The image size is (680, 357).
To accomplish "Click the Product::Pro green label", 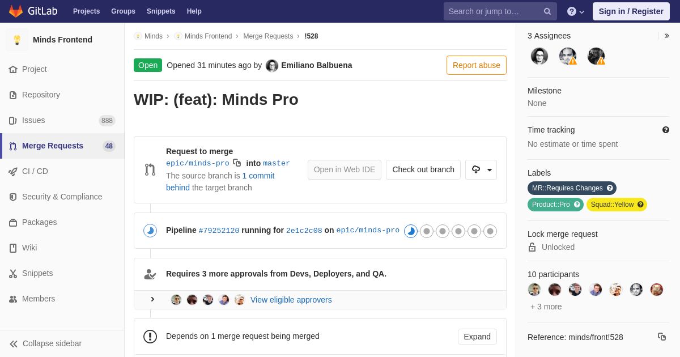I will pyautogui.click(x=551, y=205).
